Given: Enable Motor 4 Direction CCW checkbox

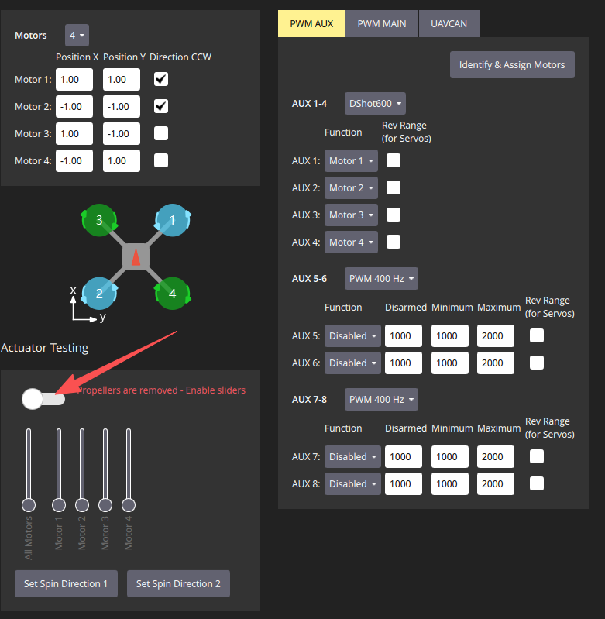Looking at the screenshot, I should (161, 160).
